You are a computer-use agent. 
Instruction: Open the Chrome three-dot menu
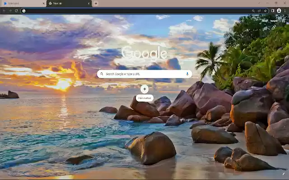pos(285,11)
